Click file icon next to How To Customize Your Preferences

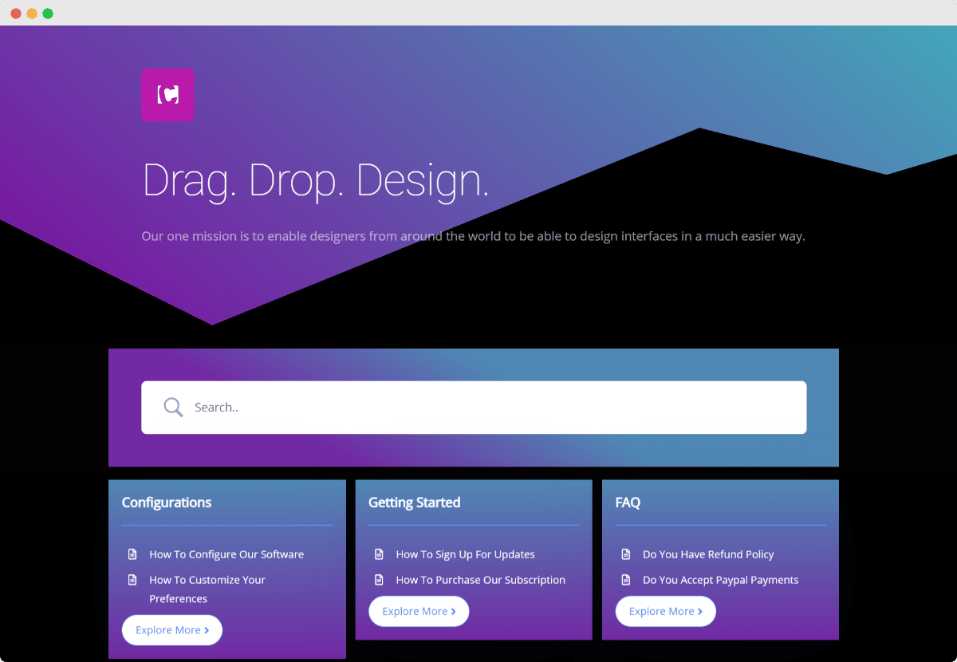pos(132,580)
